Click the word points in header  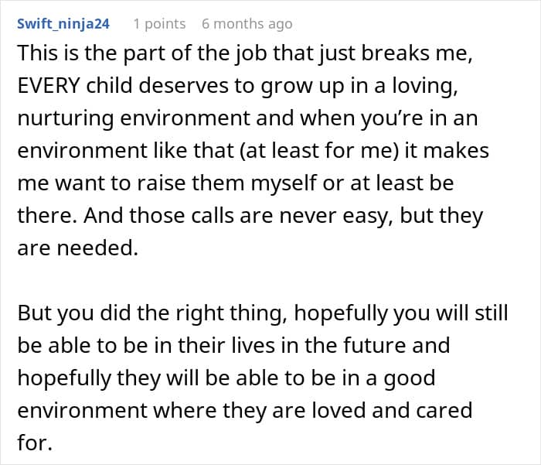pos(165,24)
